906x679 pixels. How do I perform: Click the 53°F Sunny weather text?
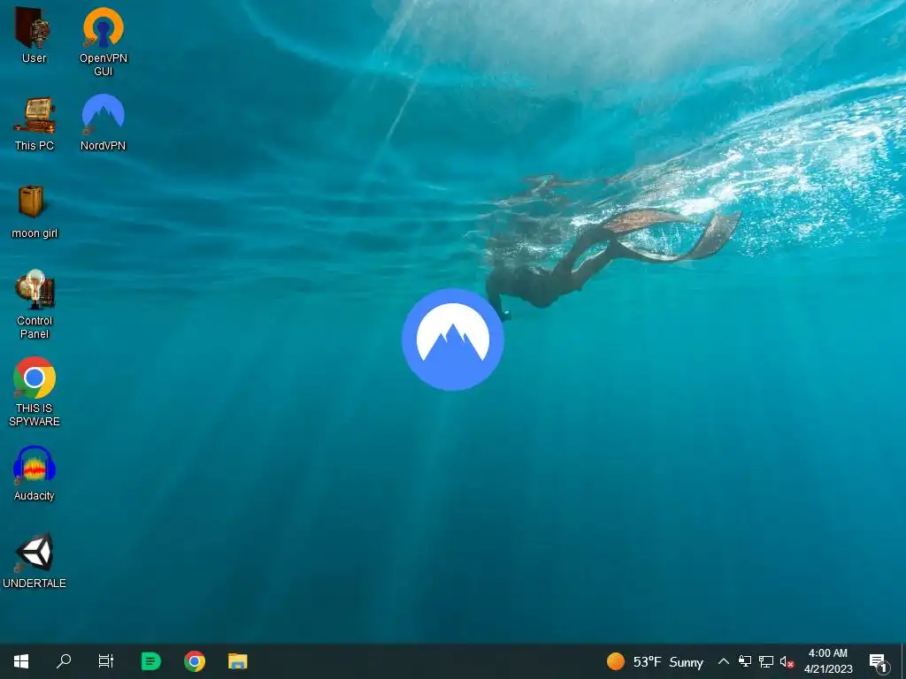click(x=668, y=661)
